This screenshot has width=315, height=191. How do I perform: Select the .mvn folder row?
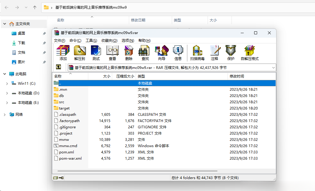[x=164, y=90]
